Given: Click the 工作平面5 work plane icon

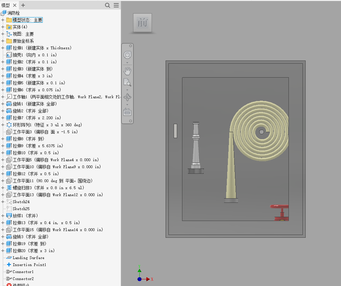Looking at the screenshot, I should pyautogui.click(x=9, y=160).
